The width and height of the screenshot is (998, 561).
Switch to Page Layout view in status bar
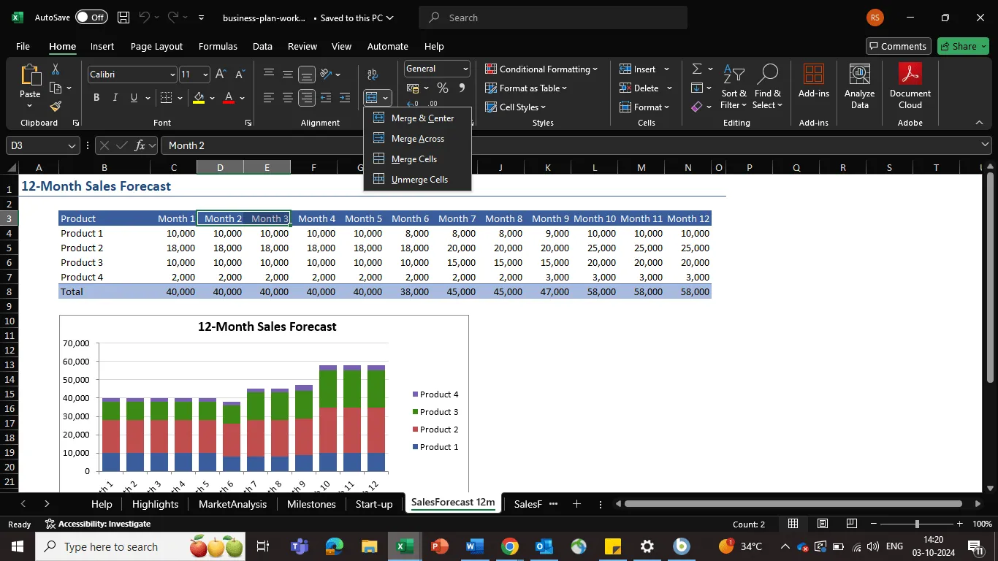822,524
